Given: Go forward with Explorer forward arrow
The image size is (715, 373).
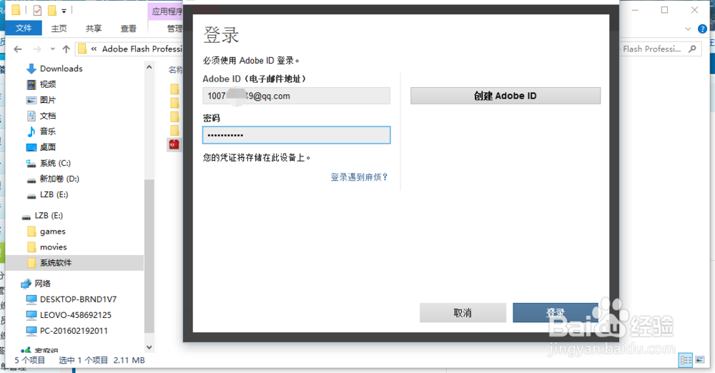Looking at the screenshot, I should click(x=37, y=49).
